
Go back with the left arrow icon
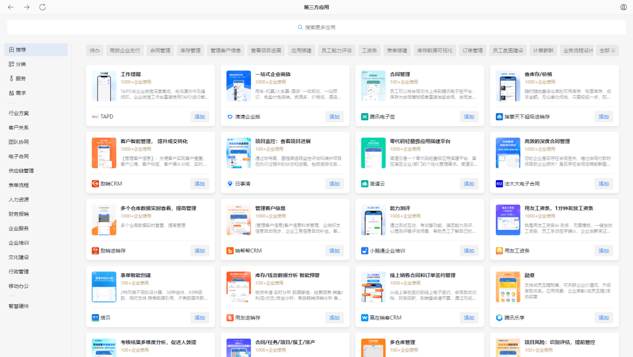11,7
